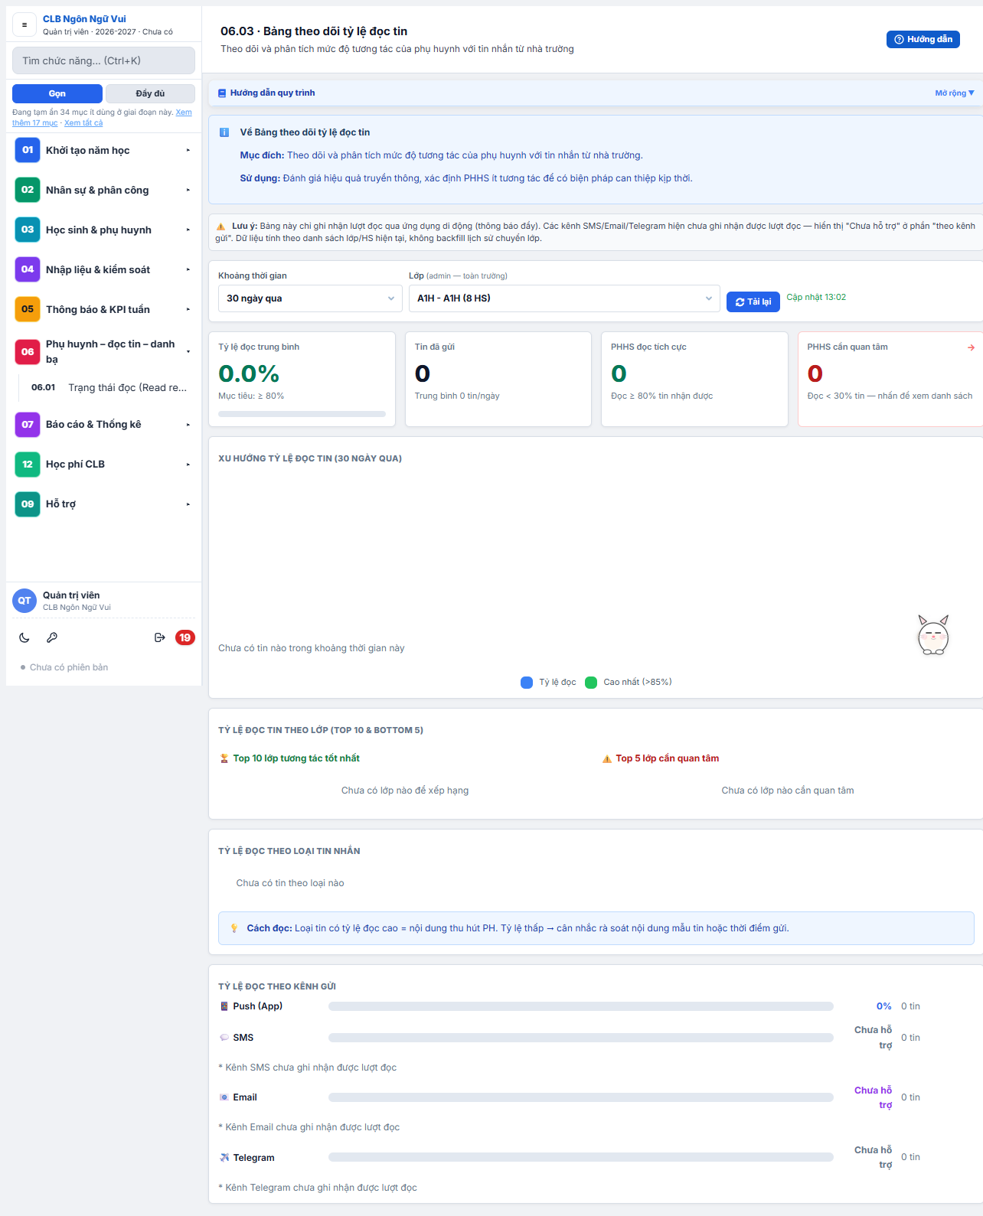Click the Hướng dẫn help button
The image size is (983, 1216).
[923, 39]
